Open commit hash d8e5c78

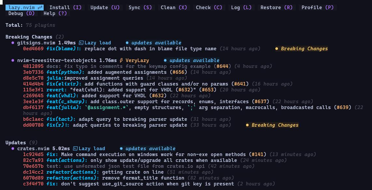pos(33,78)
